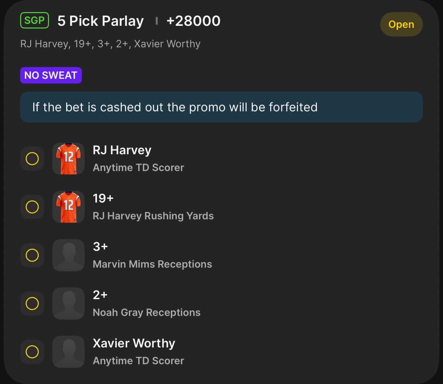Toggle status circle for 19+ Rushing Yards leg
443x384 pixels.
pyautogui.click(x=32, y=207)
